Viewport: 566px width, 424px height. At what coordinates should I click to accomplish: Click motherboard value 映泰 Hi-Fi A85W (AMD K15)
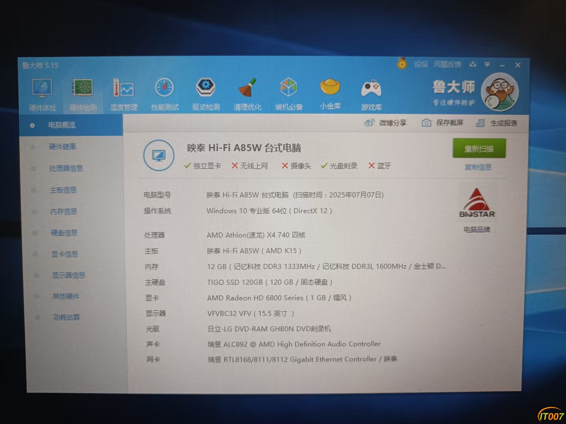point(254,251)
